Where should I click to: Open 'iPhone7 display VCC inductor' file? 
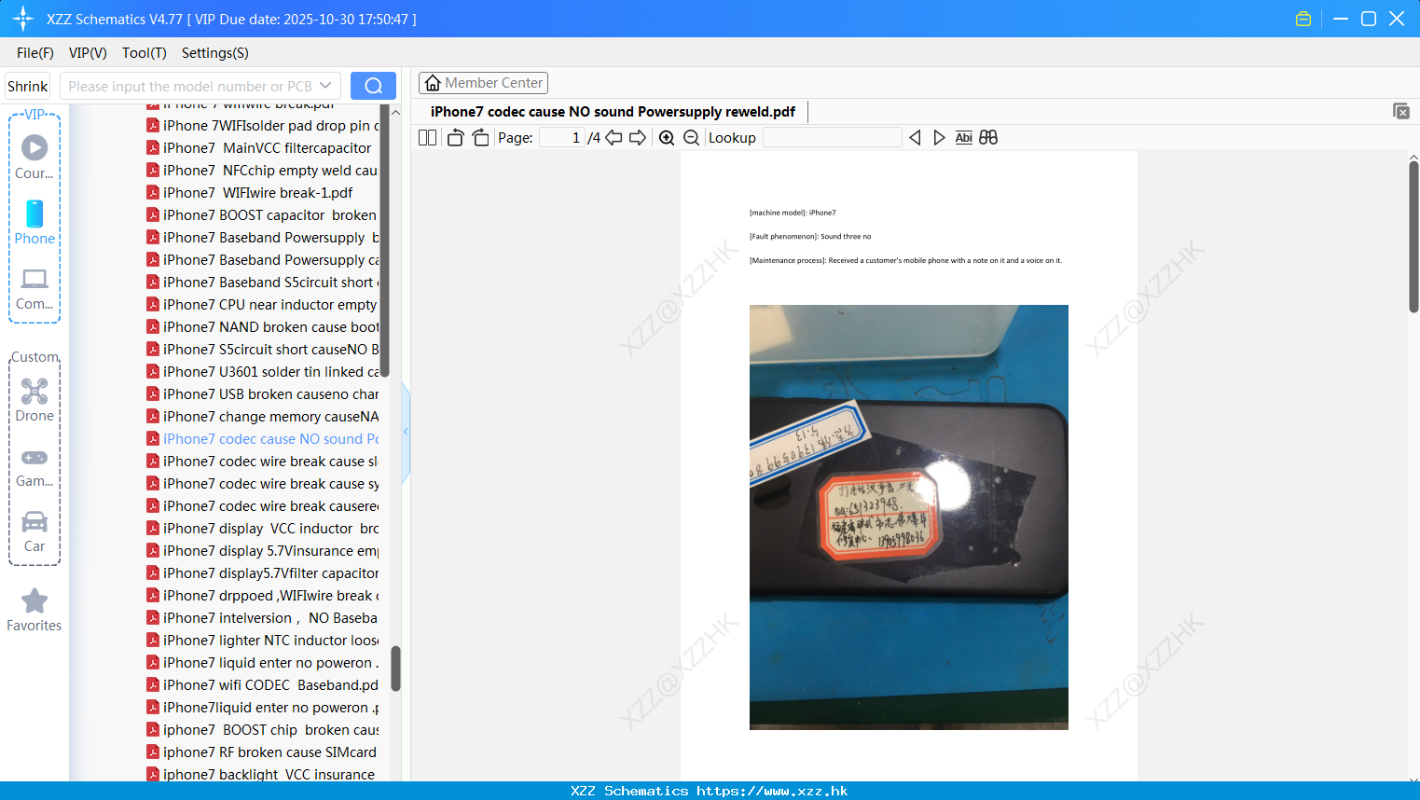click(263, 529)
